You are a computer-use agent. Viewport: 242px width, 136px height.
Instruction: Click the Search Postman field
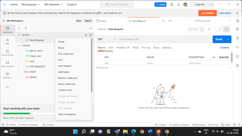117,4
